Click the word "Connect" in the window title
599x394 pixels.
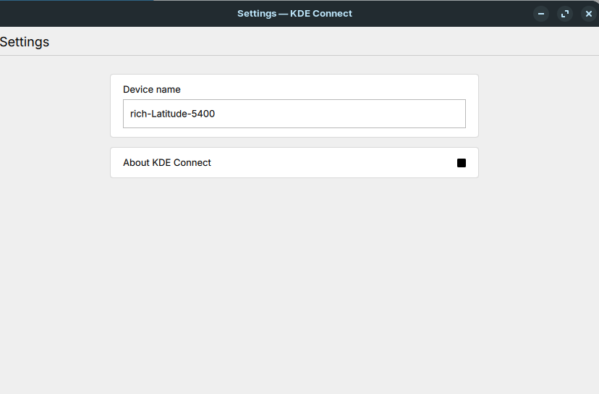point(332,14)
